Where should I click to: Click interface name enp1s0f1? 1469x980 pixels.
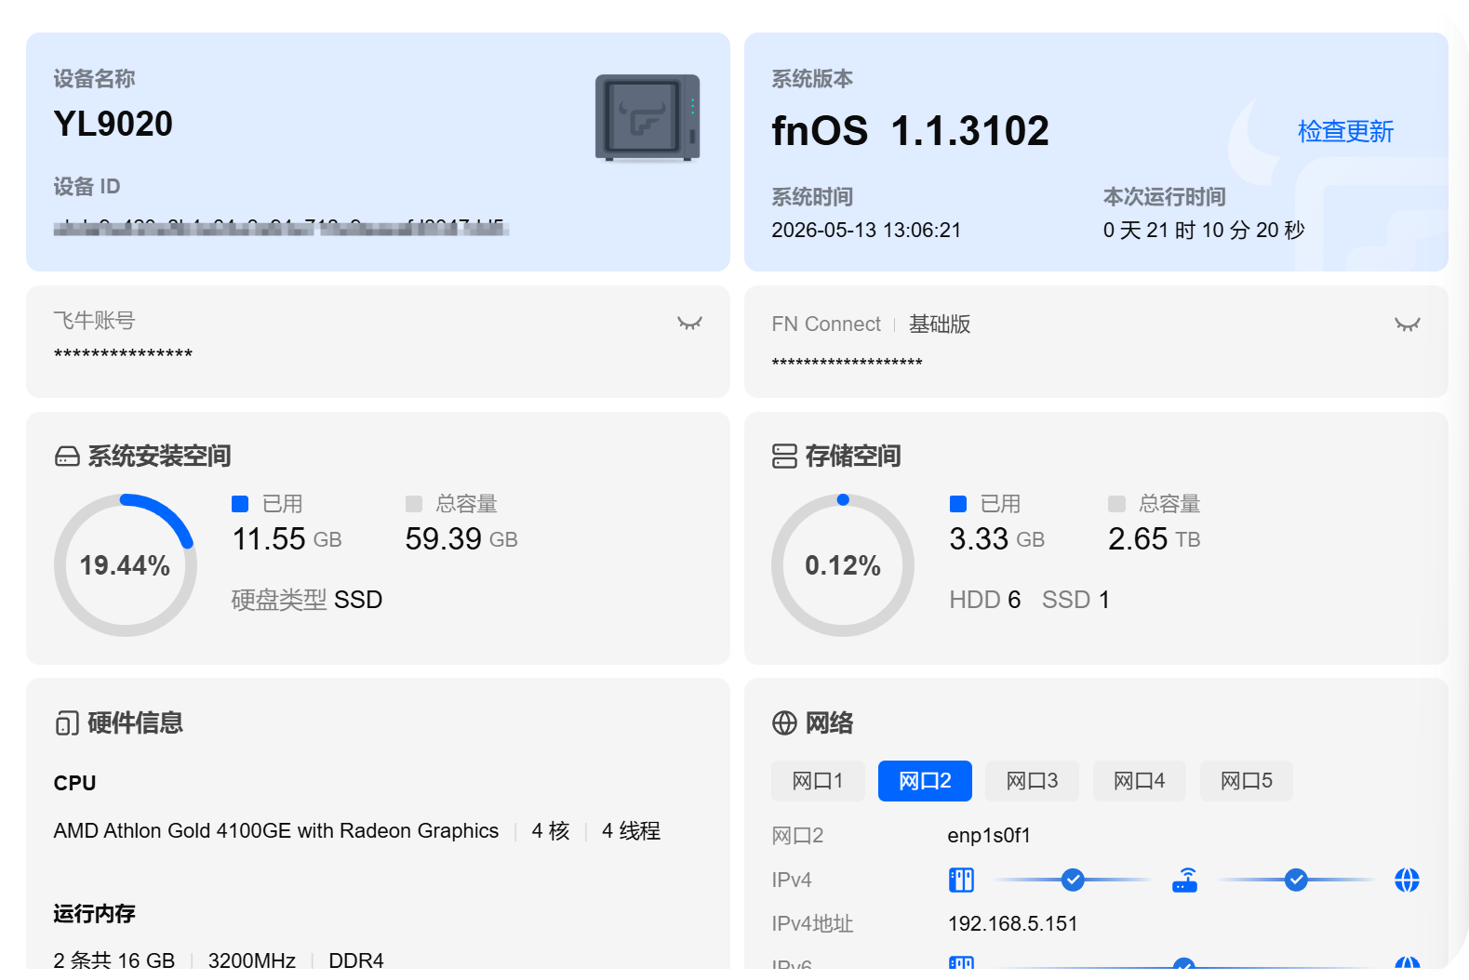[x=989, y=836]
